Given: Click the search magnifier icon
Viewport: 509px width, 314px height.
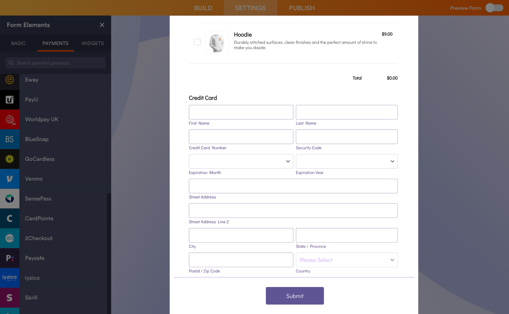Looking at the screenshot, I should tap(11, 63).
